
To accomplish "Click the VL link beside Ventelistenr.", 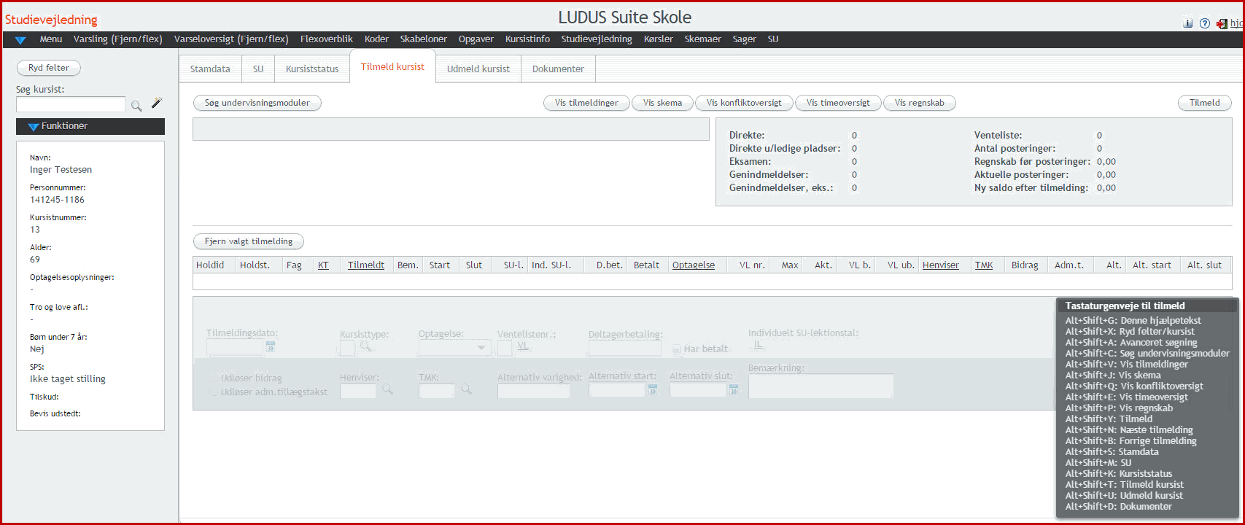I will (x=523, y=346).
